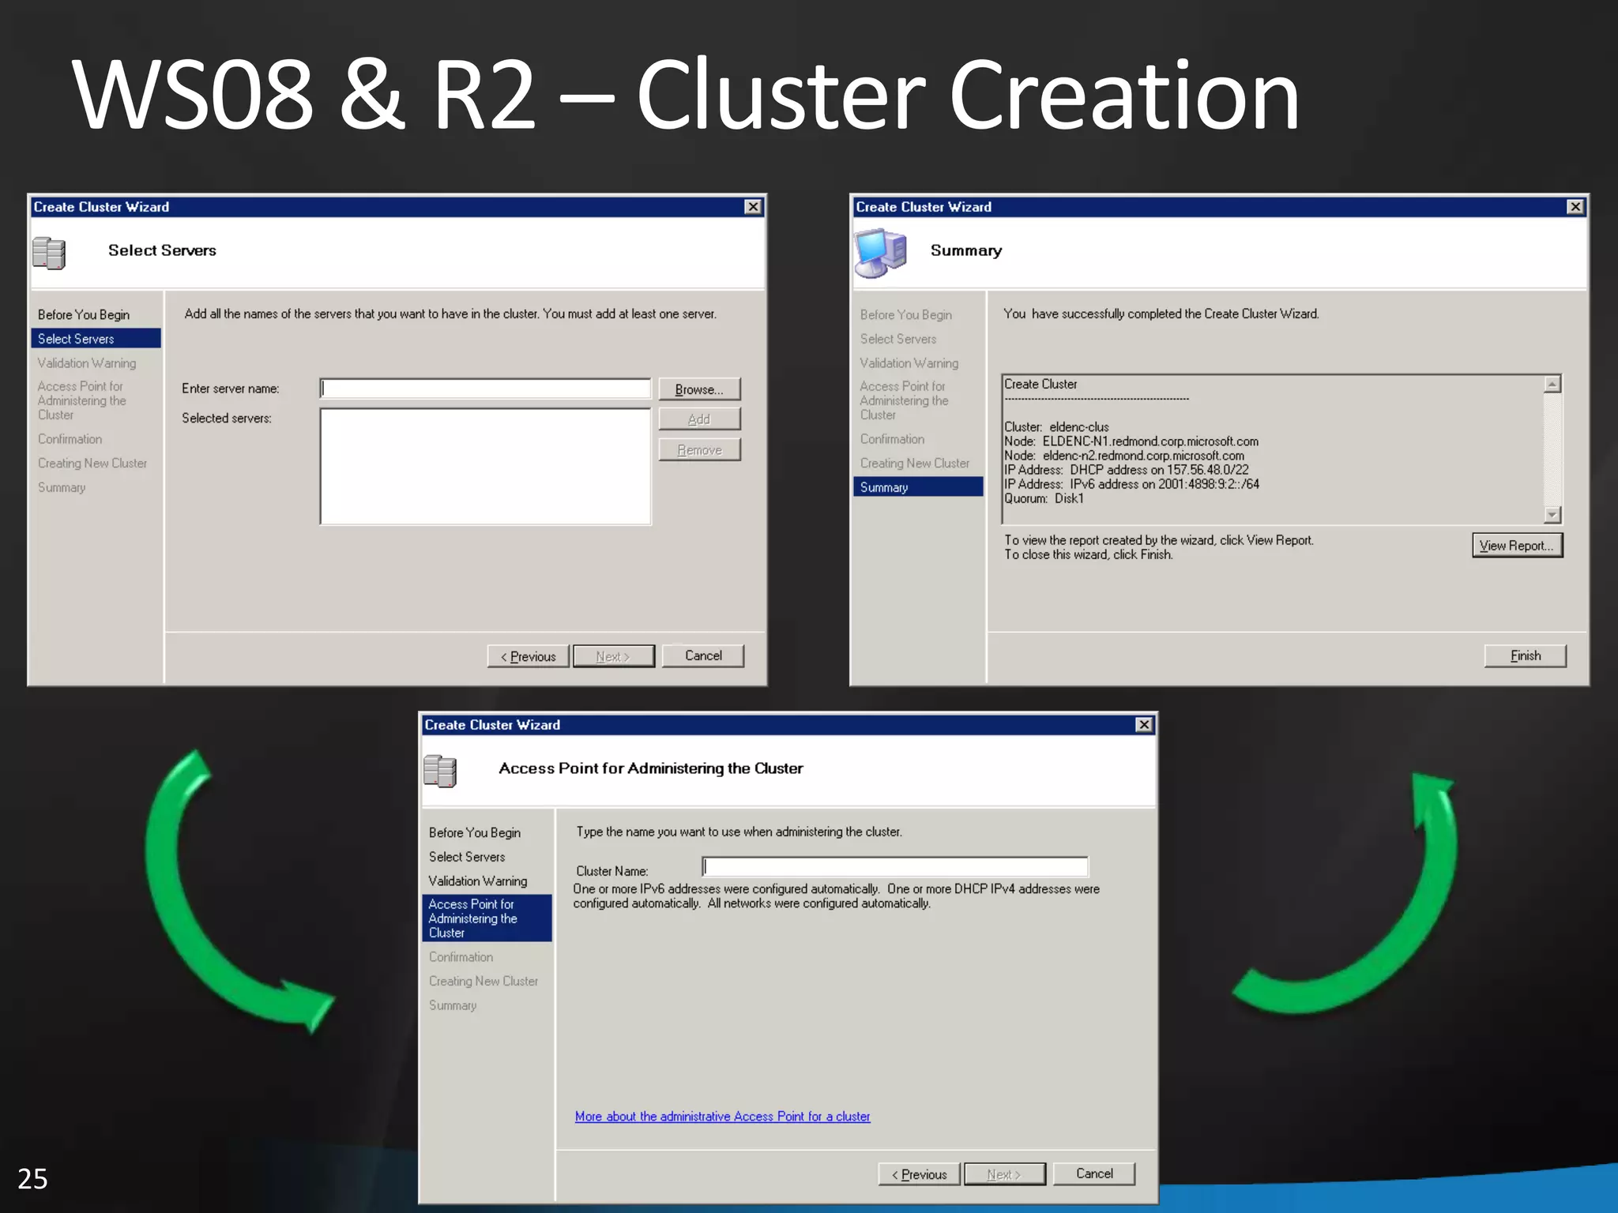The width and height of the screenshot is (1618, 1213).
Task: Open 'More about the administrative Access Point' link
Action: (722, 1117)
